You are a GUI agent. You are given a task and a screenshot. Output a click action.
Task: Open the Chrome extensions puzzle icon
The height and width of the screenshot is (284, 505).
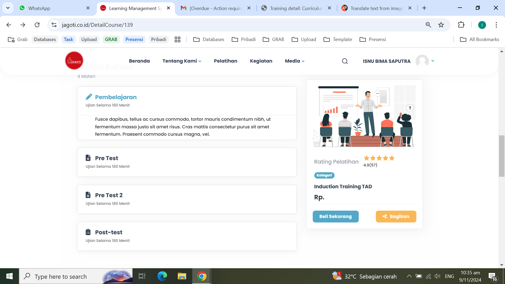(x=461, y=25)
